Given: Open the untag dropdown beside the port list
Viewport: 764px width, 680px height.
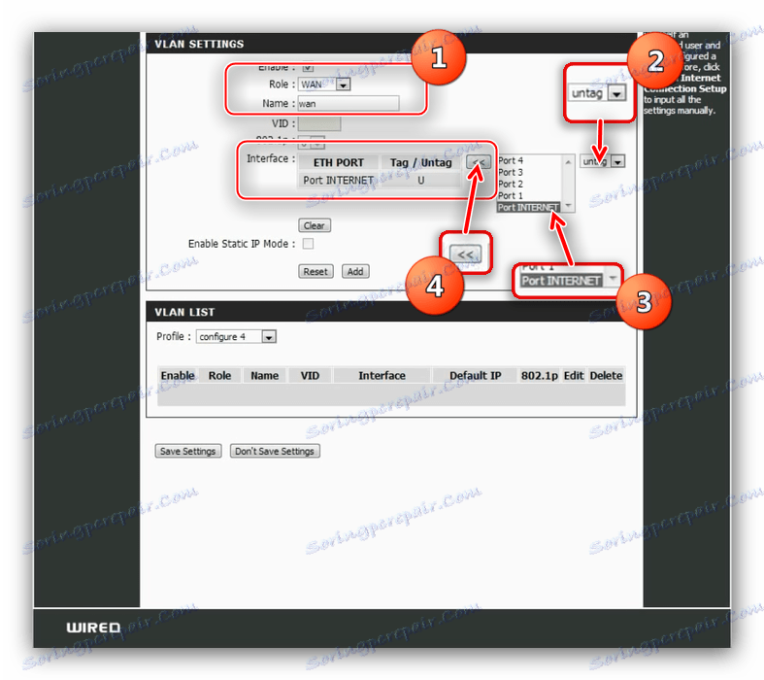Looking at the screenshot, I should pos(602,161).
